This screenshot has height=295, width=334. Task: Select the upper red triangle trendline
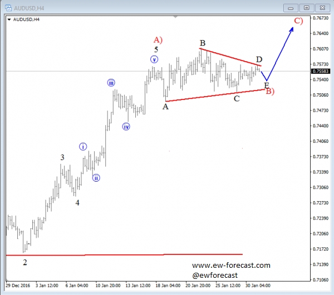[230, 57]
